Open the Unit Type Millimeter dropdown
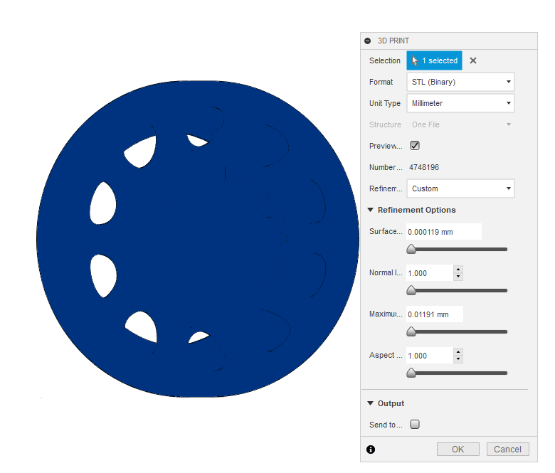The image size is (555, 473). pos(460,103)
